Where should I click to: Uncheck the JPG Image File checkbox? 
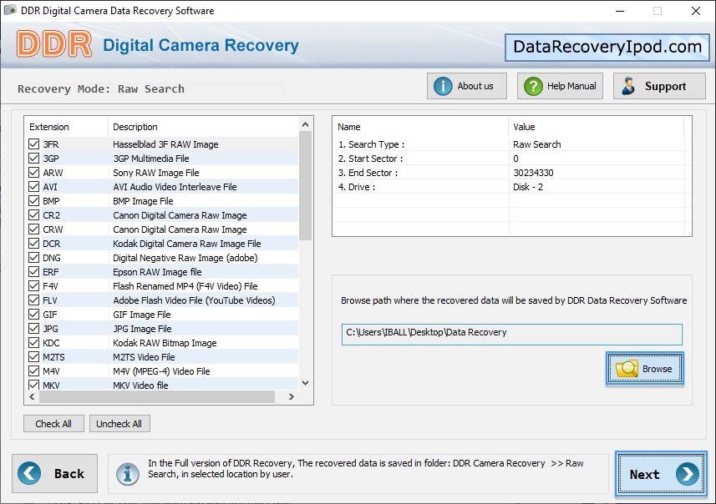click(33, 329)
